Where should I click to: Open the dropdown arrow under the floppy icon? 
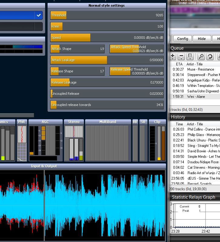[x=190, y=59]
